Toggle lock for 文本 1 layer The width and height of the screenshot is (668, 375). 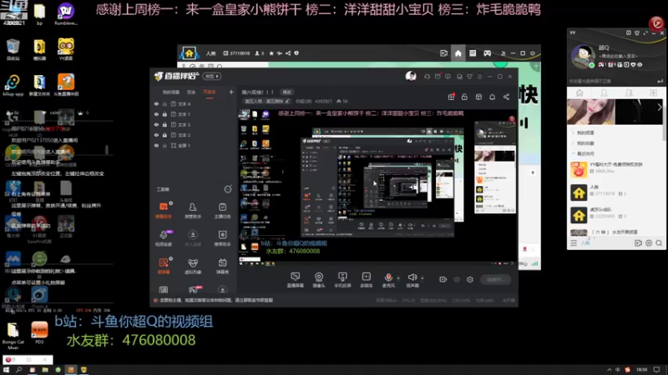point(164,114)
